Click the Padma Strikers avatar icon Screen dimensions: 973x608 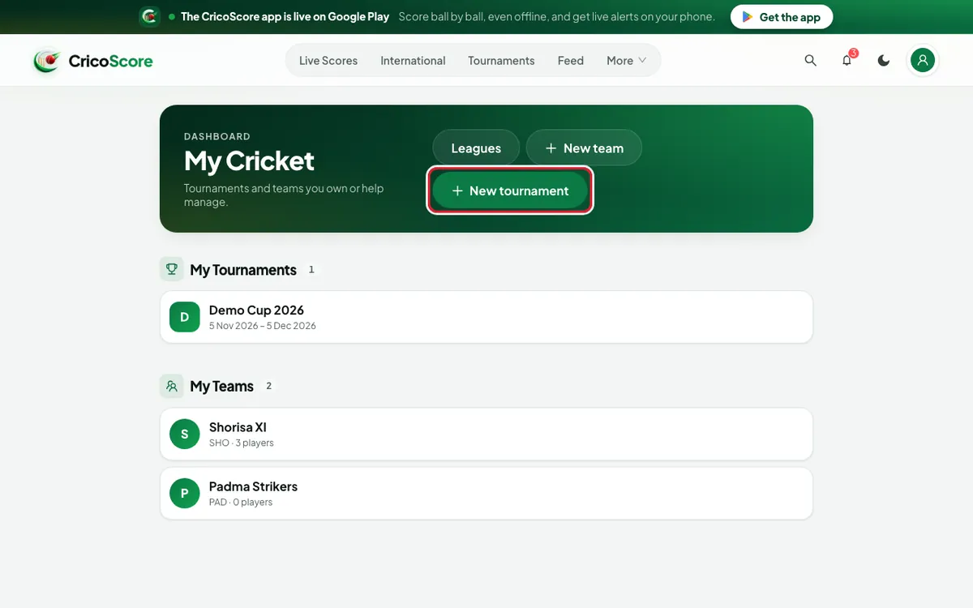pos(184,493)
